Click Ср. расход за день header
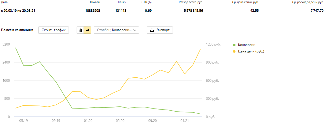The height and width of the screenshot is (126, 325). pos(308,2)
